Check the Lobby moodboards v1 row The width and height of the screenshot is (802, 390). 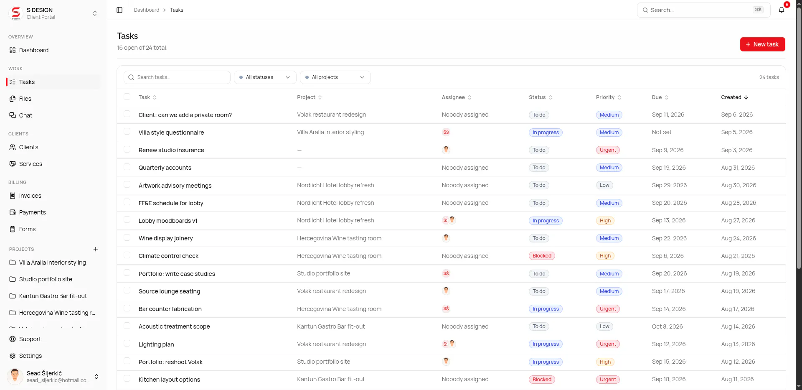click(127, 219)
